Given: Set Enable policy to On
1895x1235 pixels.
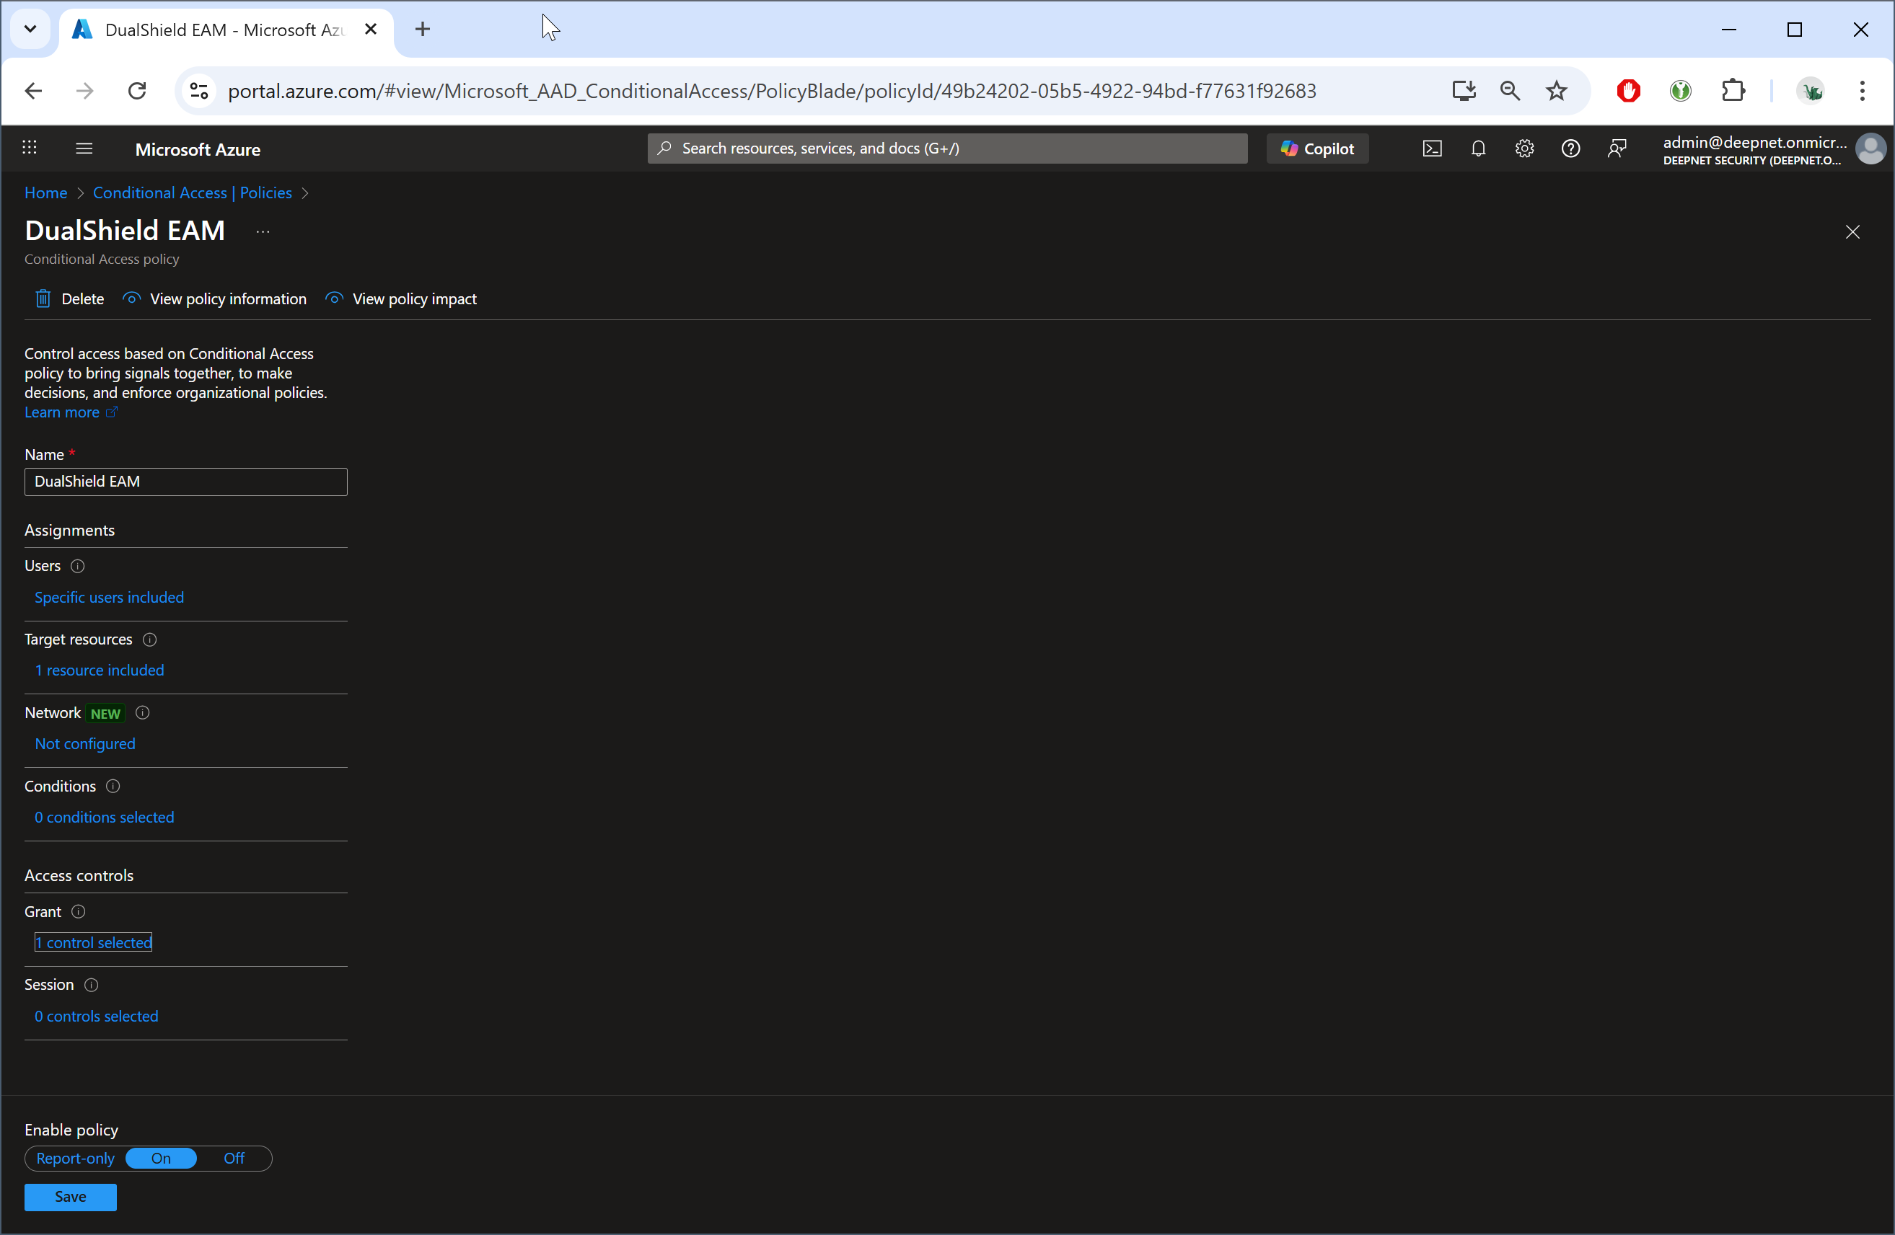Looking at the screenshot, I should tap(161, 1159).
